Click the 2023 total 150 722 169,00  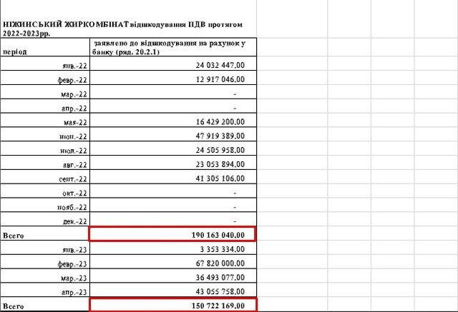[172, 306]
